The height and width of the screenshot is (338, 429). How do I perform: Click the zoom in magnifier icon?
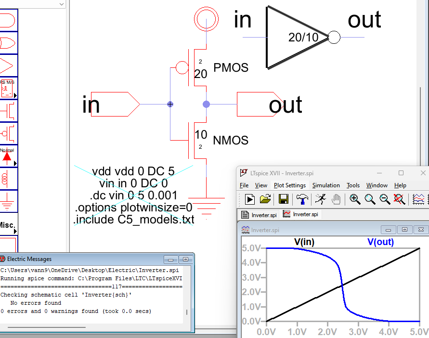[x=355, y=199]
